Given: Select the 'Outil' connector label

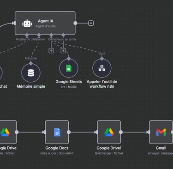Looking at the screenshot, I should (x=102, y=54).
